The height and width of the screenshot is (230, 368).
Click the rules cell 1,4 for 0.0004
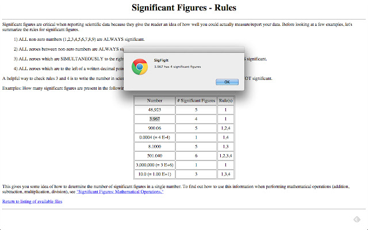[225, 137]
